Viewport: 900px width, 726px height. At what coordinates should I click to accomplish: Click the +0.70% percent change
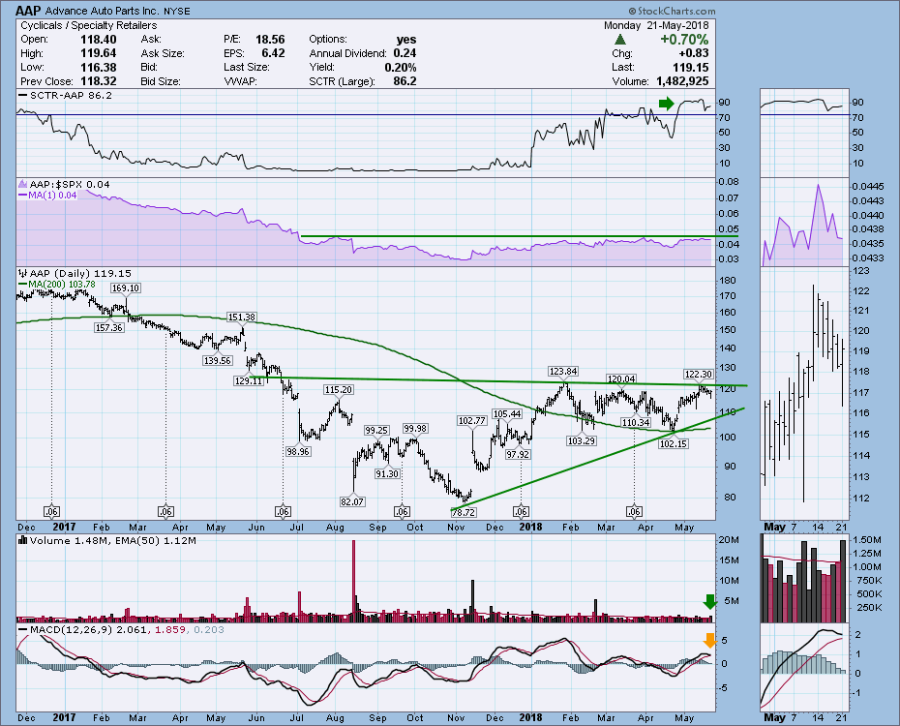(684, 39)
